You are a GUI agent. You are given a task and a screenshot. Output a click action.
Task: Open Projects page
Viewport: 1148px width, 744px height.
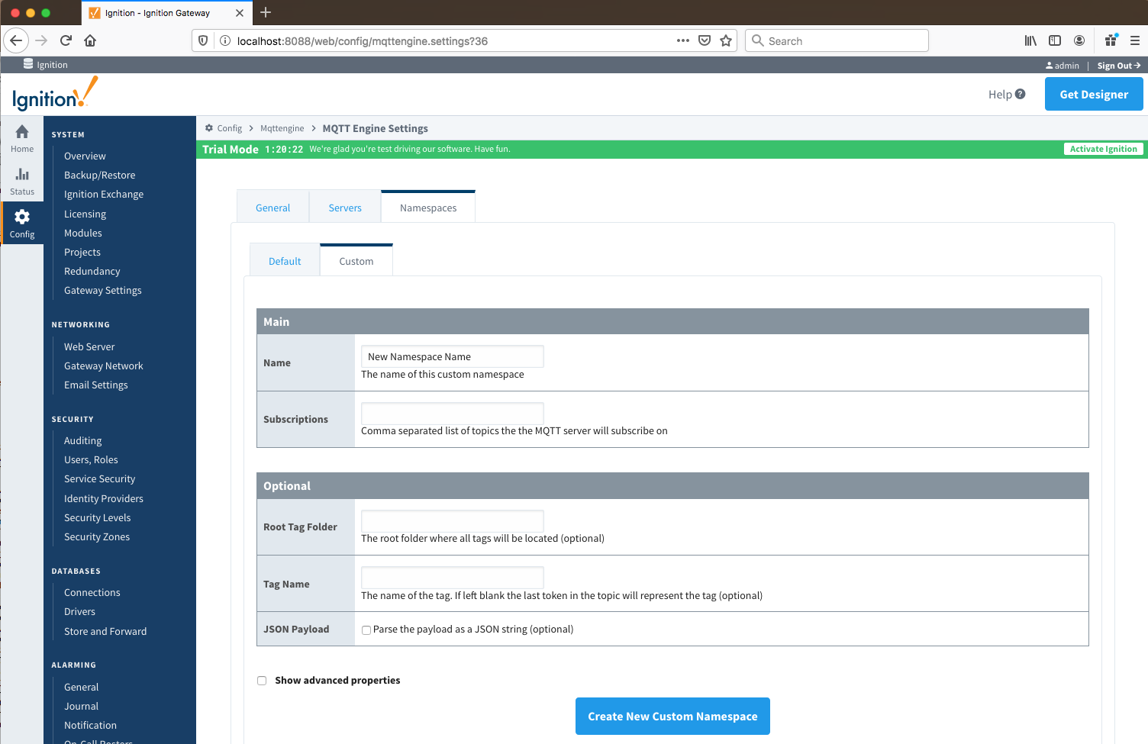(82, 252)
